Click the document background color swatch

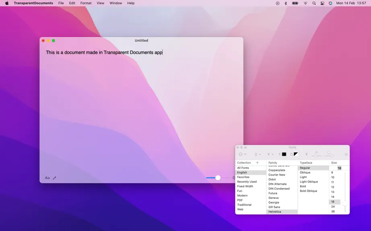coord(296,154)
